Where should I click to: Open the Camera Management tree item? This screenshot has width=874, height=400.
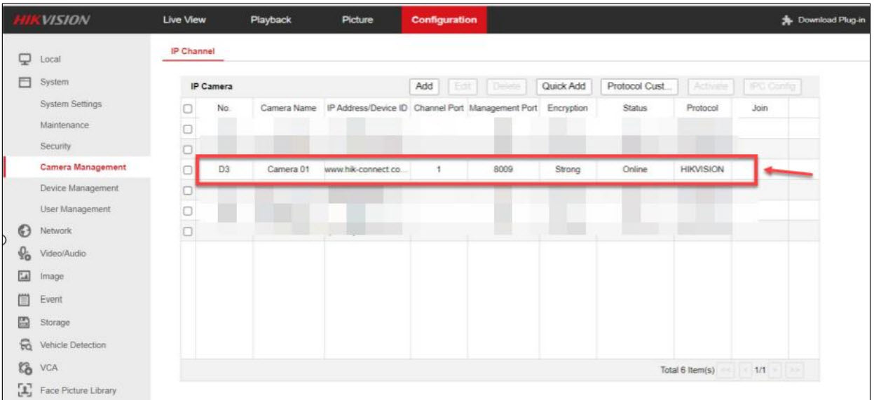click(83, 167)
